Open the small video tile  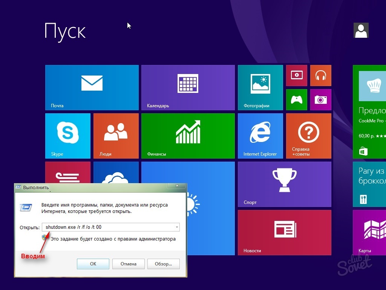point(297,75)
